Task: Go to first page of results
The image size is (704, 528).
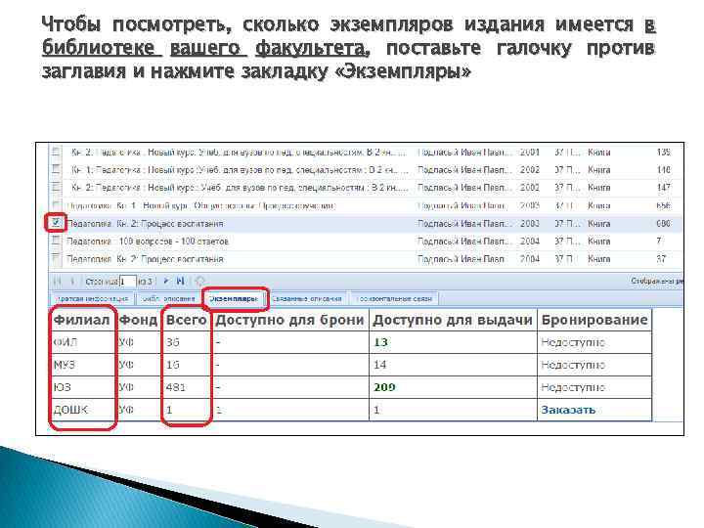Action: point(57,282)
